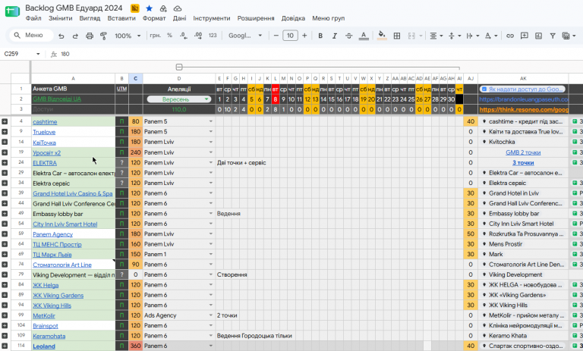Screen dimensions: 583x351
Task: Open the ЖК Viking Gardens link
Action: [x=58, y=296]
